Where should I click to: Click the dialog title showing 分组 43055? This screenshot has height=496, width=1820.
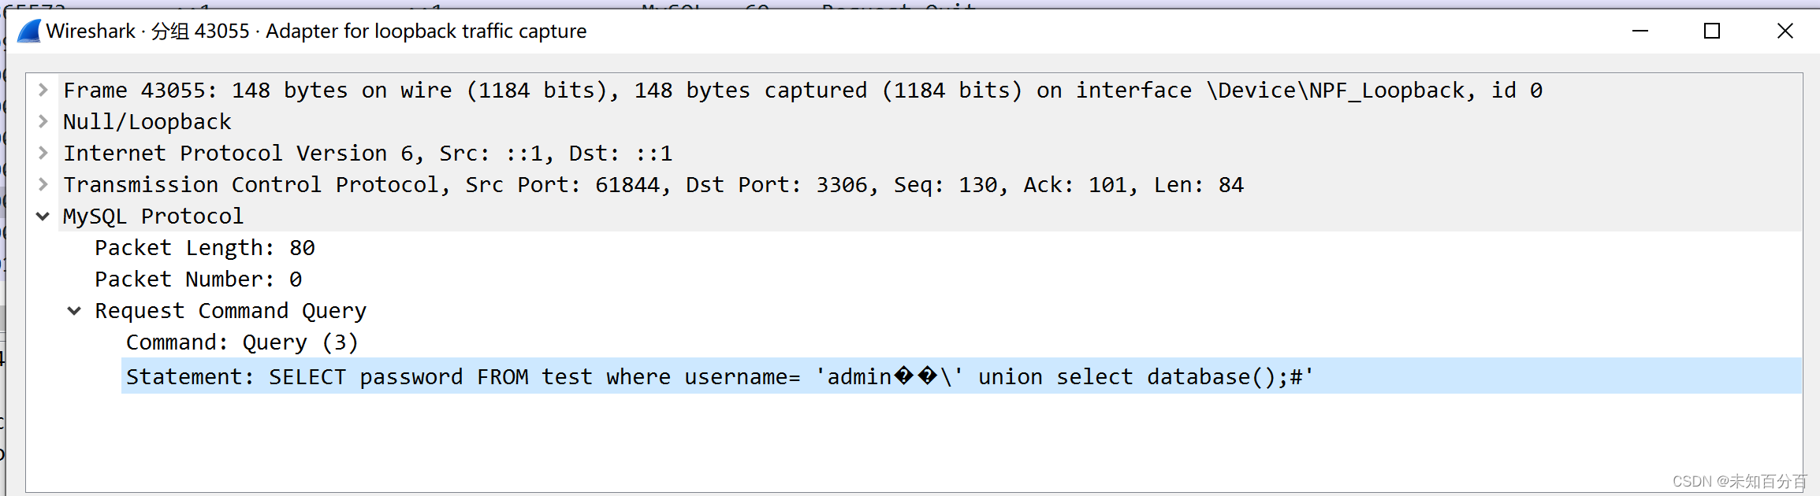tap(199, 31)
